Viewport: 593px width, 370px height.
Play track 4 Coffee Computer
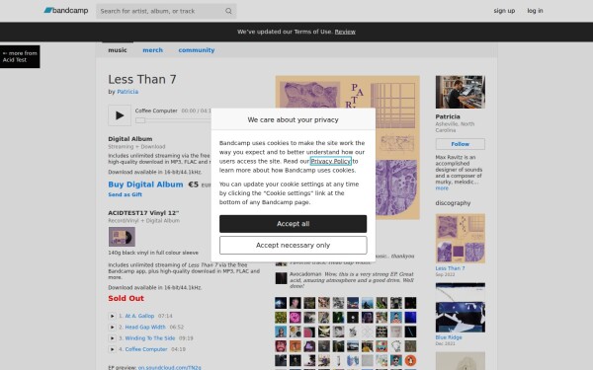[x=112, y=349]
